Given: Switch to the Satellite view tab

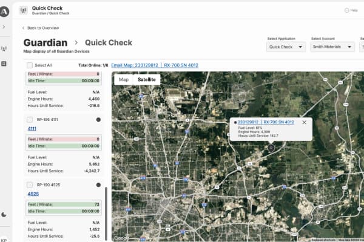Looking at the screenshot, I should (x=146, y=79).
